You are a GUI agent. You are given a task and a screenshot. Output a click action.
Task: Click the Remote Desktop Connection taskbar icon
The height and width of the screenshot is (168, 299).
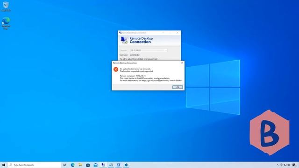tap(103, 165)
